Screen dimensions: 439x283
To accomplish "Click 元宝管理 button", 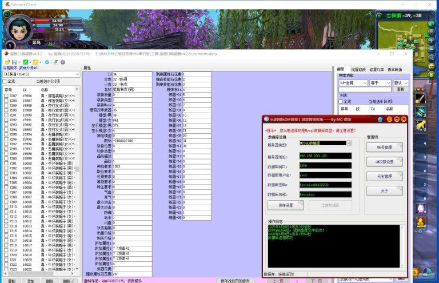I will 384,176.
